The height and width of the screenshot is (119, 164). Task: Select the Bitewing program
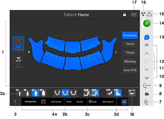pyautogui.click(x=130, y=61)
